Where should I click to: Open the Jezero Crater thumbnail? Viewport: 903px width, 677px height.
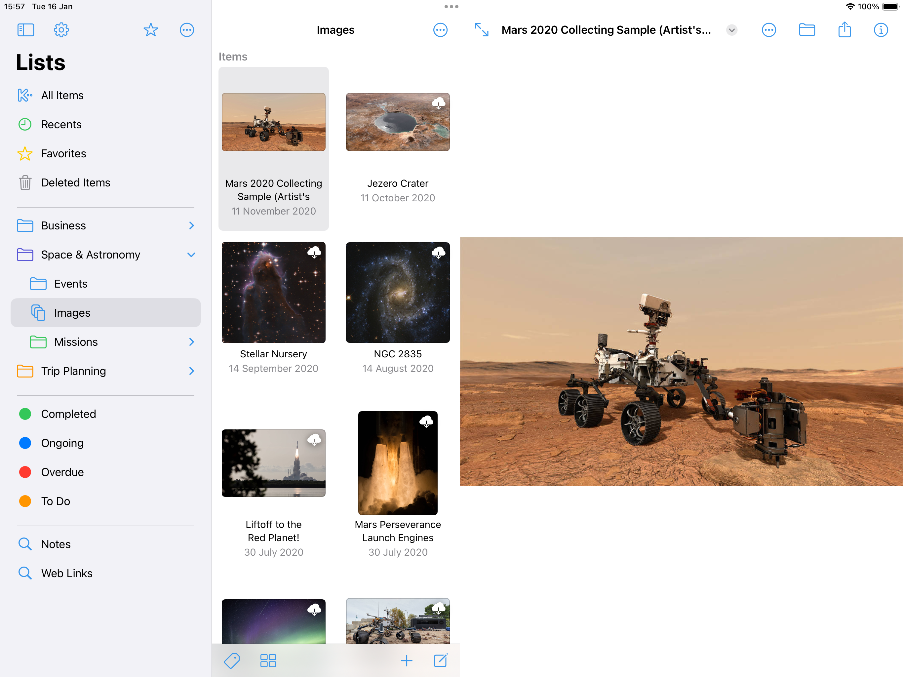click(x=398, y=122)
